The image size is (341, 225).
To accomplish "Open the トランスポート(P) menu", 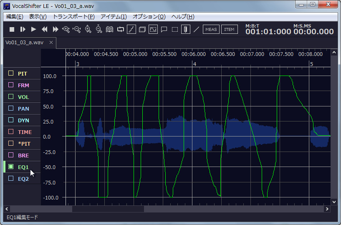I will click(x=74, y=17).
